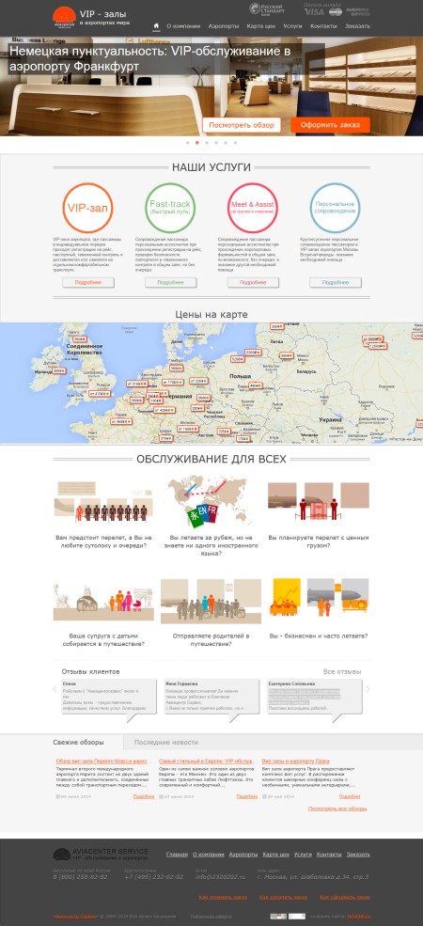423x926 pixels.
Task: Switch to Последние новости tab
Action: [x=166, y=742]
